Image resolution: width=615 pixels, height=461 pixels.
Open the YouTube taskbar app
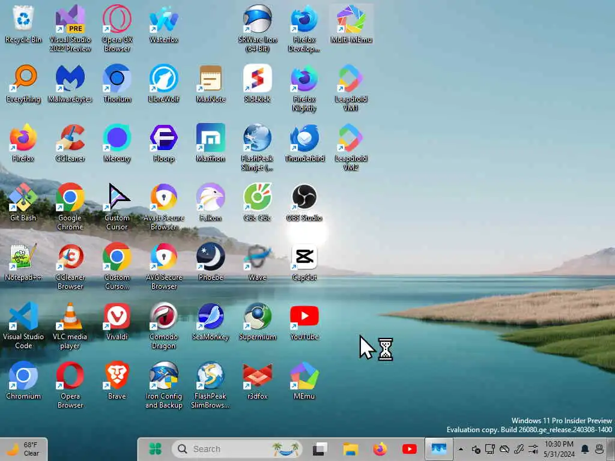coord(409,449)
